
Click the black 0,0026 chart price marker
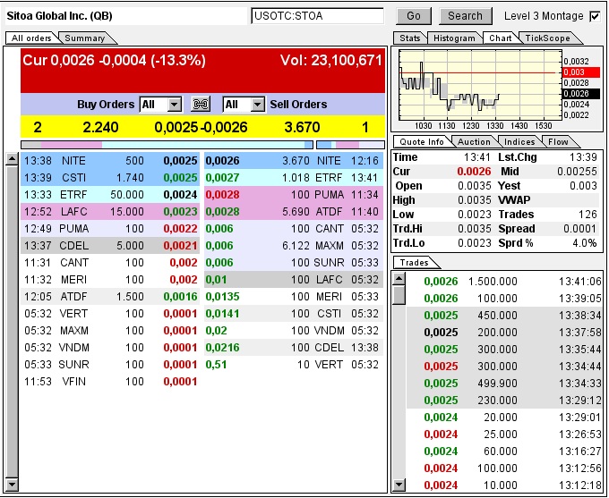click(581, 94)
